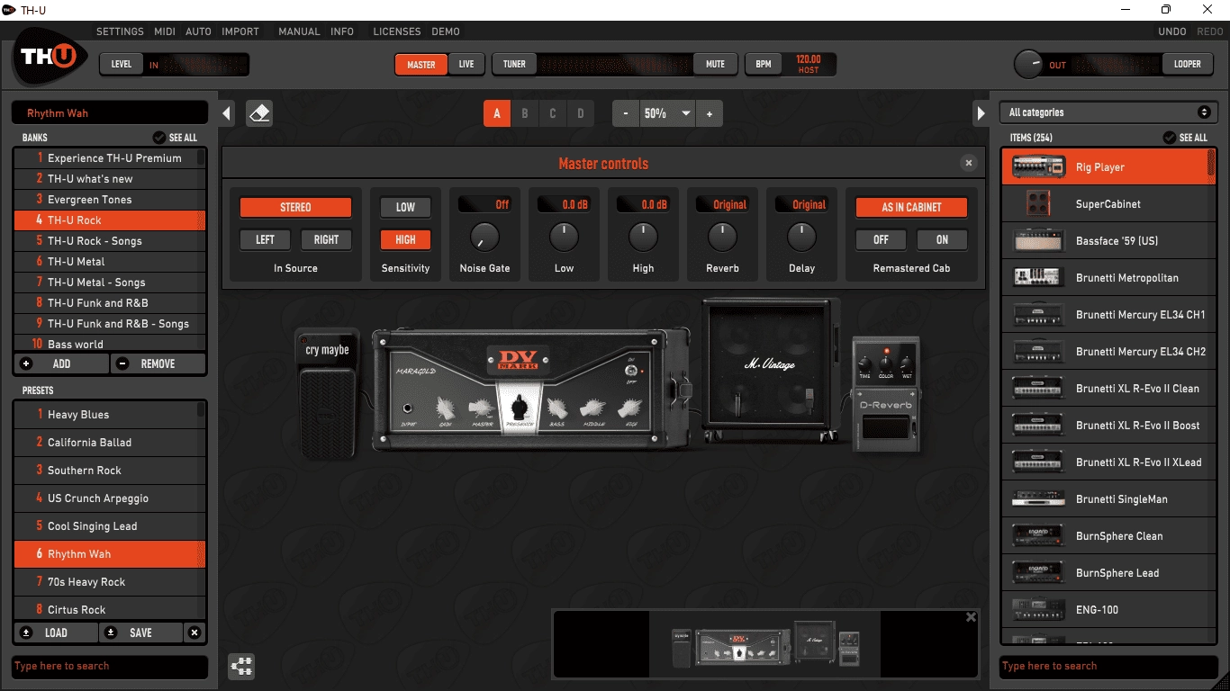1230x691 pixels.
Task: Turn Remastered Cab ON
Action: pos(942,239)
